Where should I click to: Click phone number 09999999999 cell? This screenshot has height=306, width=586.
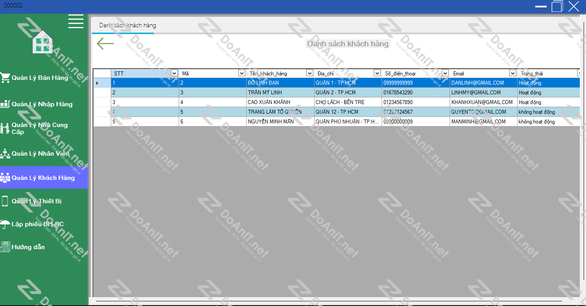point(416,83)
